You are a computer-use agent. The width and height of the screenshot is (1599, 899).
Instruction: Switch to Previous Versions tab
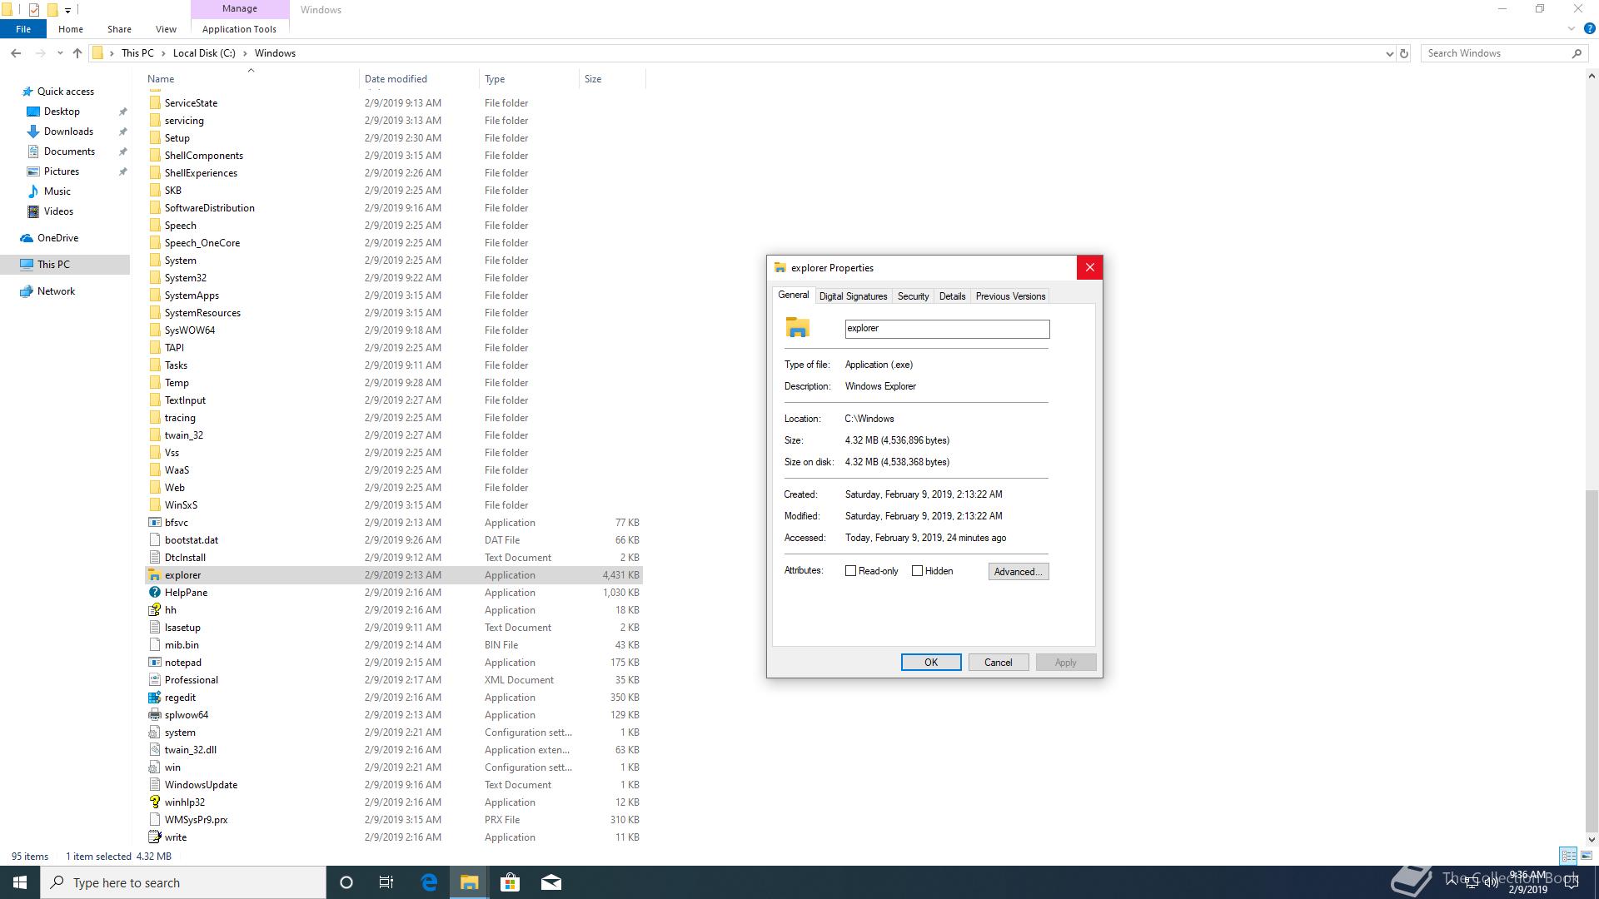point(1010,296)
